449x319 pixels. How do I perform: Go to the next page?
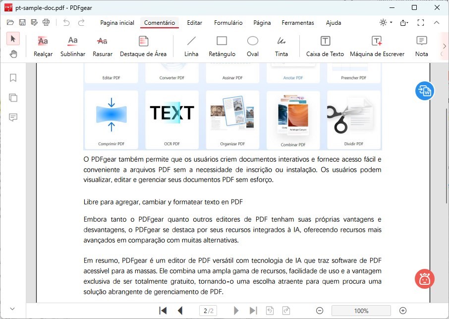(236, 311)
